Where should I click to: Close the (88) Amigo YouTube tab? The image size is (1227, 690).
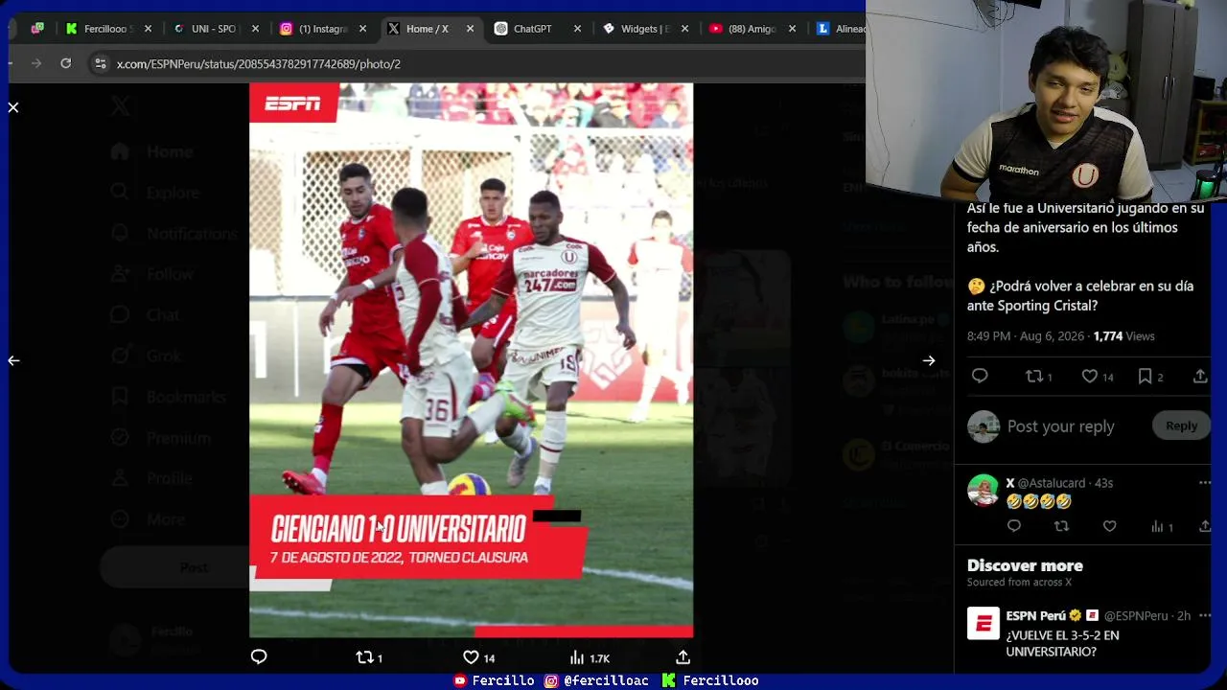coord(792,29)
